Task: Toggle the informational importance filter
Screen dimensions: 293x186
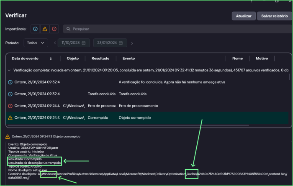Action: pos(36,29)
